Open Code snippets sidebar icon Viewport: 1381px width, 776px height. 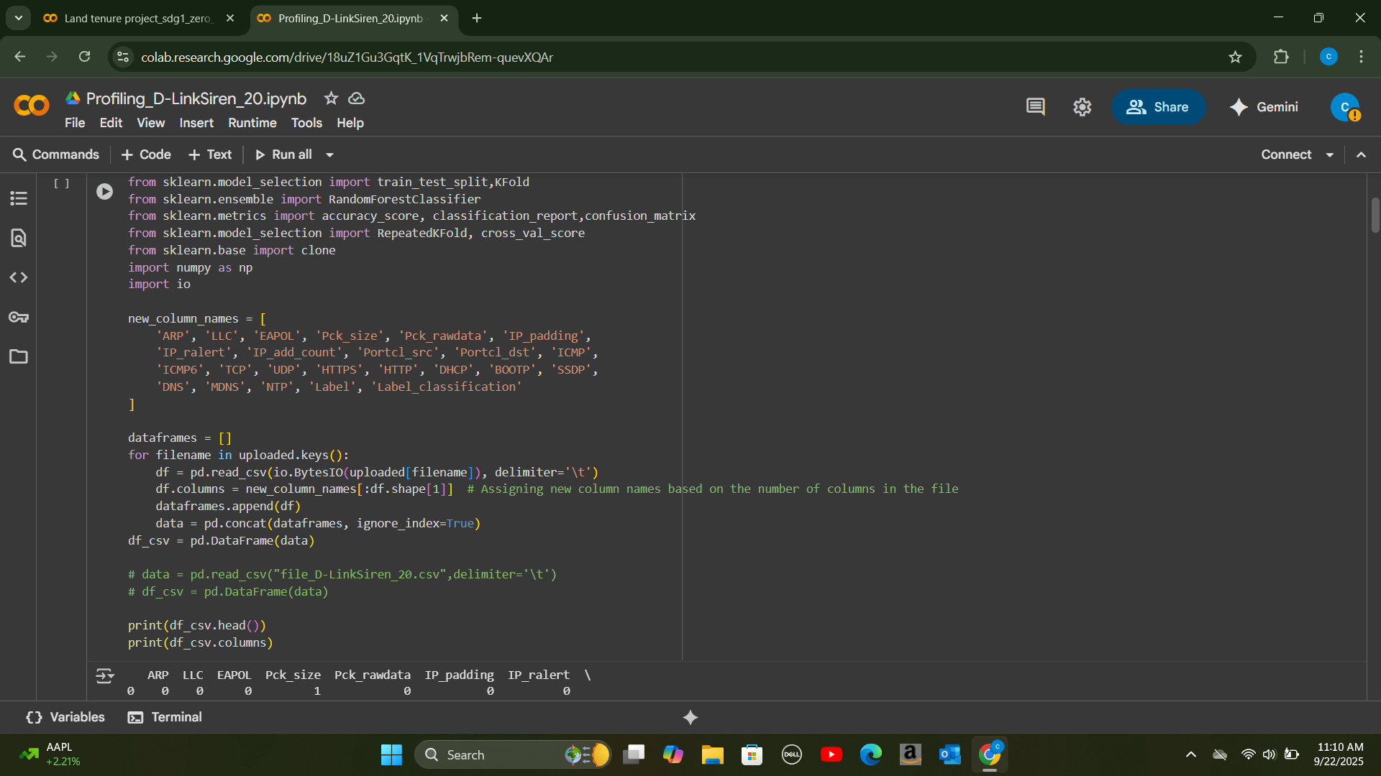point(19,277)
